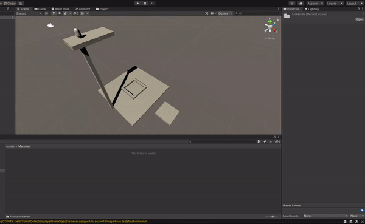Click the Asset Labels header
This screenshot has width=365, height=224.
pos(292,205)
